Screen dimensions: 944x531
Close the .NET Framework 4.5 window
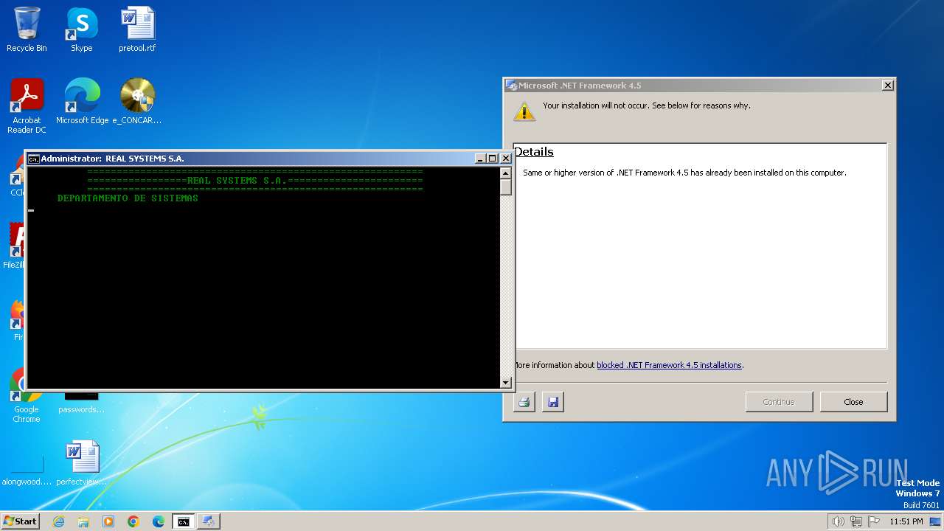[888, 86]
